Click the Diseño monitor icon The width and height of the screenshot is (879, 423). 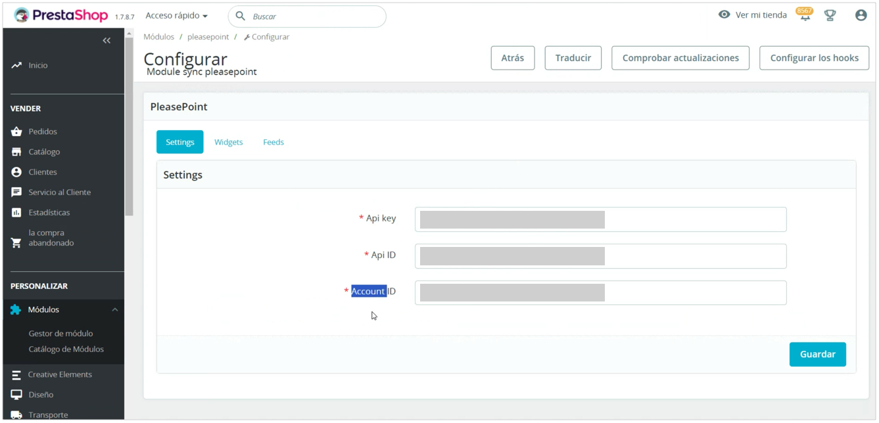16,395
